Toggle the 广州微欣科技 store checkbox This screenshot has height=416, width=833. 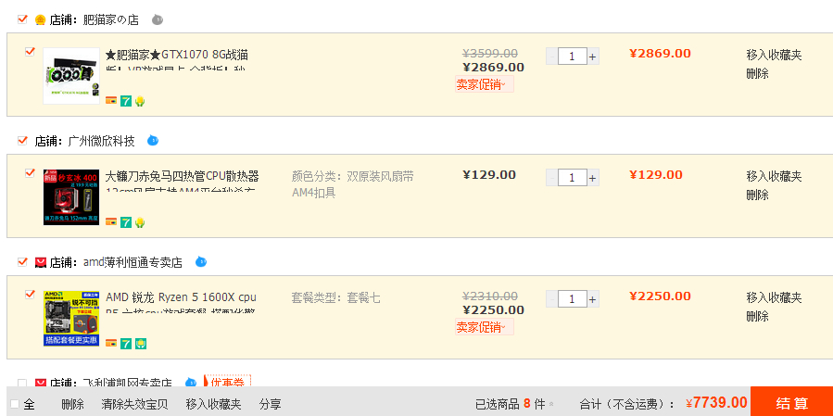coord(23,141)
